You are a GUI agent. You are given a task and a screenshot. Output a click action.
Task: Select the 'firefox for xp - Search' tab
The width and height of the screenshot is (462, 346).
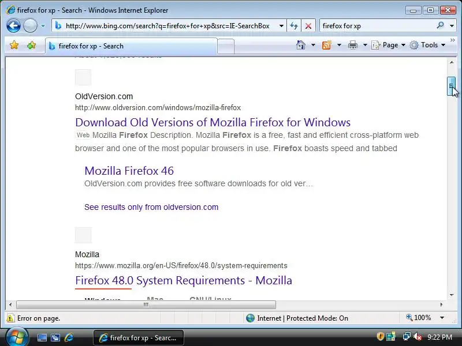[x=132, y=46]
